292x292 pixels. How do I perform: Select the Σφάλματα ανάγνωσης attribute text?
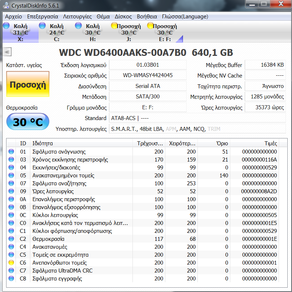pyautogui.click(x=59, y=151)
